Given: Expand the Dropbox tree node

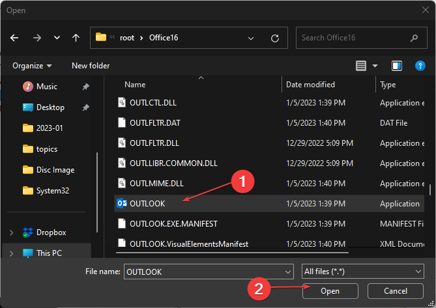Looking at the screenshot, I should [11, 232].
